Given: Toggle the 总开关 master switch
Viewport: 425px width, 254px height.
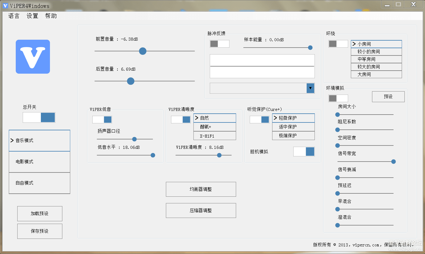Looking at the screenshot, I should pyautogui.click(x=39, y=118).
